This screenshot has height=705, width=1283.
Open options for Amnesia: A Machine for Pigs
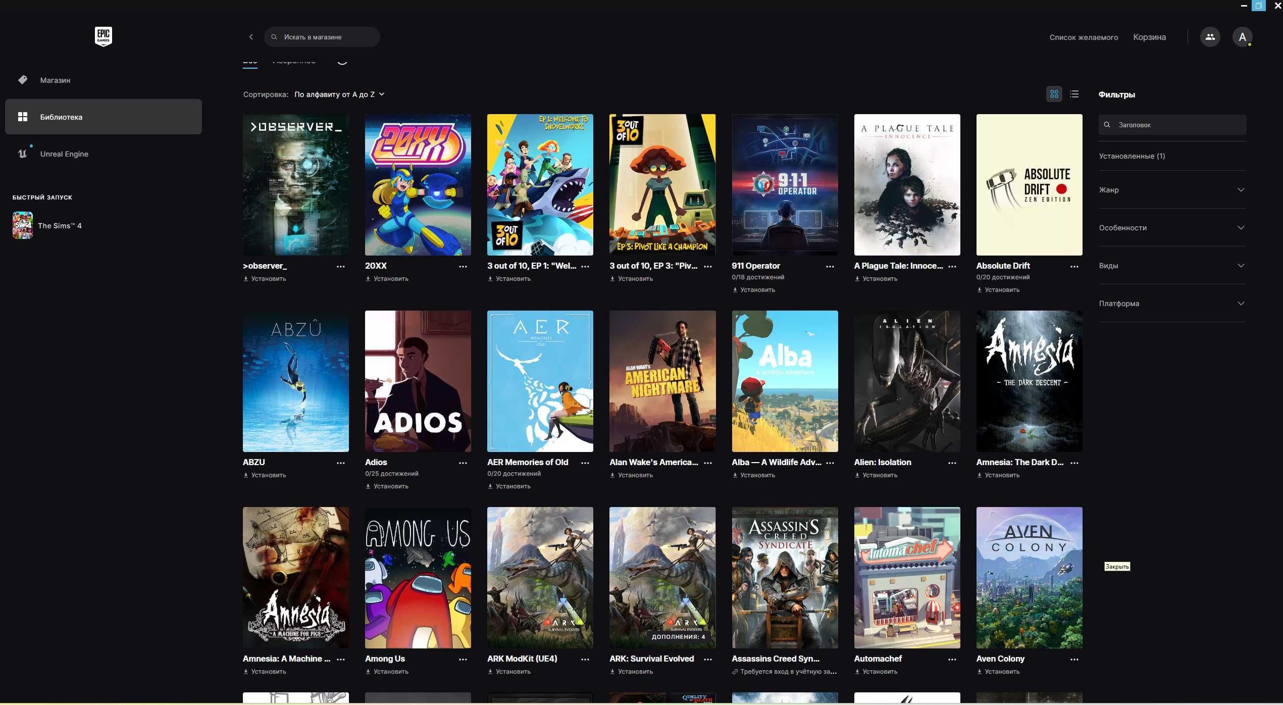click(341, 659)
